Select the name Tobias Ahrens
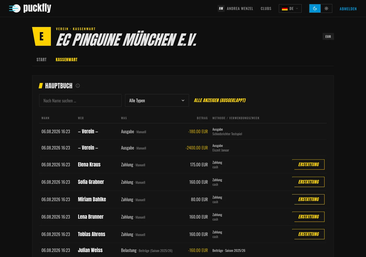The height and width of the screenshot is (257, 366). [x=92, y=234]
